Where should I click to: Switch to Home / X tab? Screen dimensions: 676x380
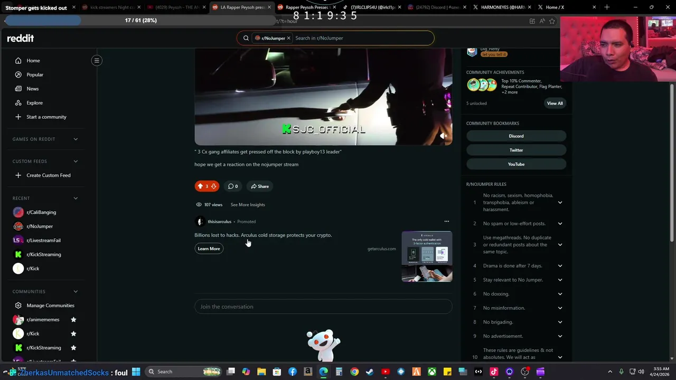pos(567,7)
